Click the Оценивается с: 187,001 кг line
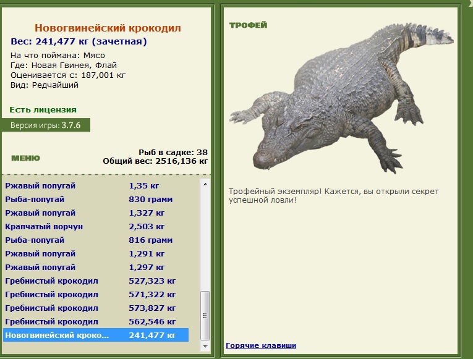 click(x=68, y=75)
